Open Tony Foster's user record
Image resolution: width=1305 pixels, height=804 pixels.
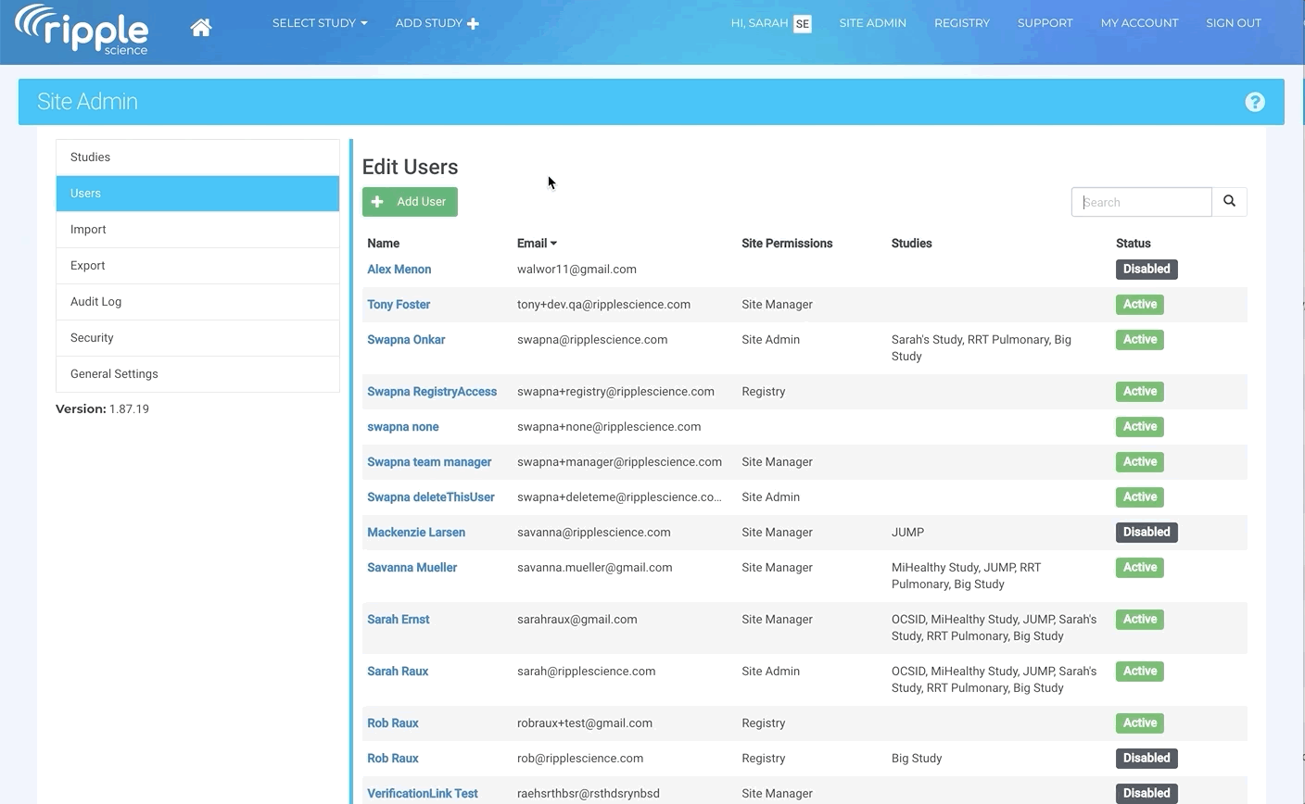[399, 305]
